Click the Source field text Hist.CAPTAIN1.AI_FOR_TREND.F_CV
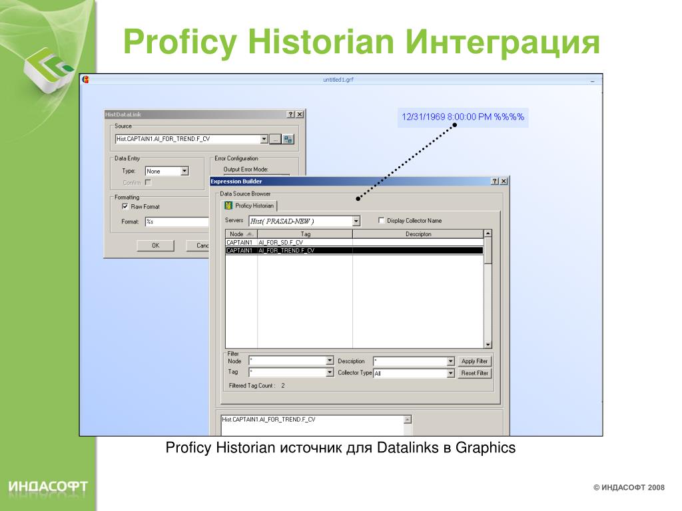The image size is (682, 511). pyautogui.click(x=163, y=139)
